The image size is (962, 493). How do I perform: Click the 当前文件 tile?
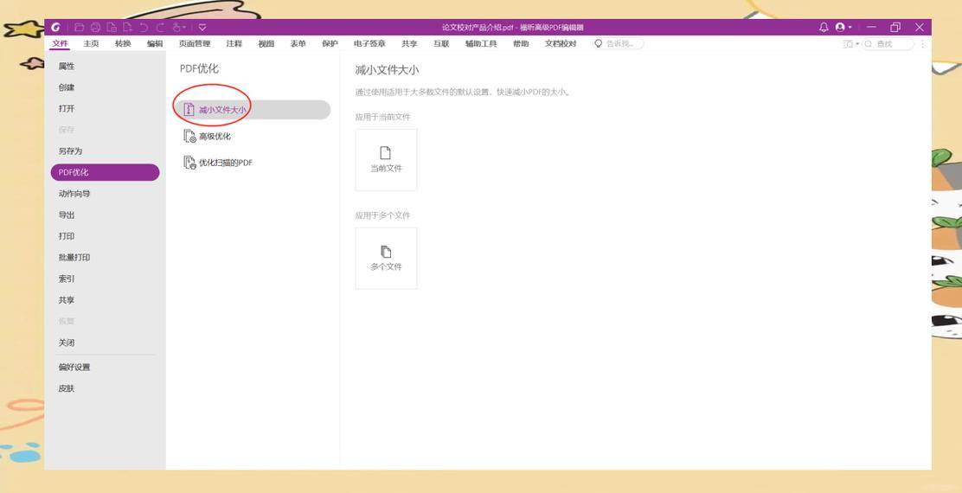click(386, 160)
